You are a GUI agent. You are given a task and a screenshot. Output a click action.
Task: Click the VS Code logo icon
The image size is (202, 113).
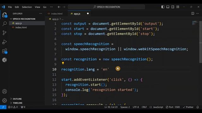coord(3,7)
